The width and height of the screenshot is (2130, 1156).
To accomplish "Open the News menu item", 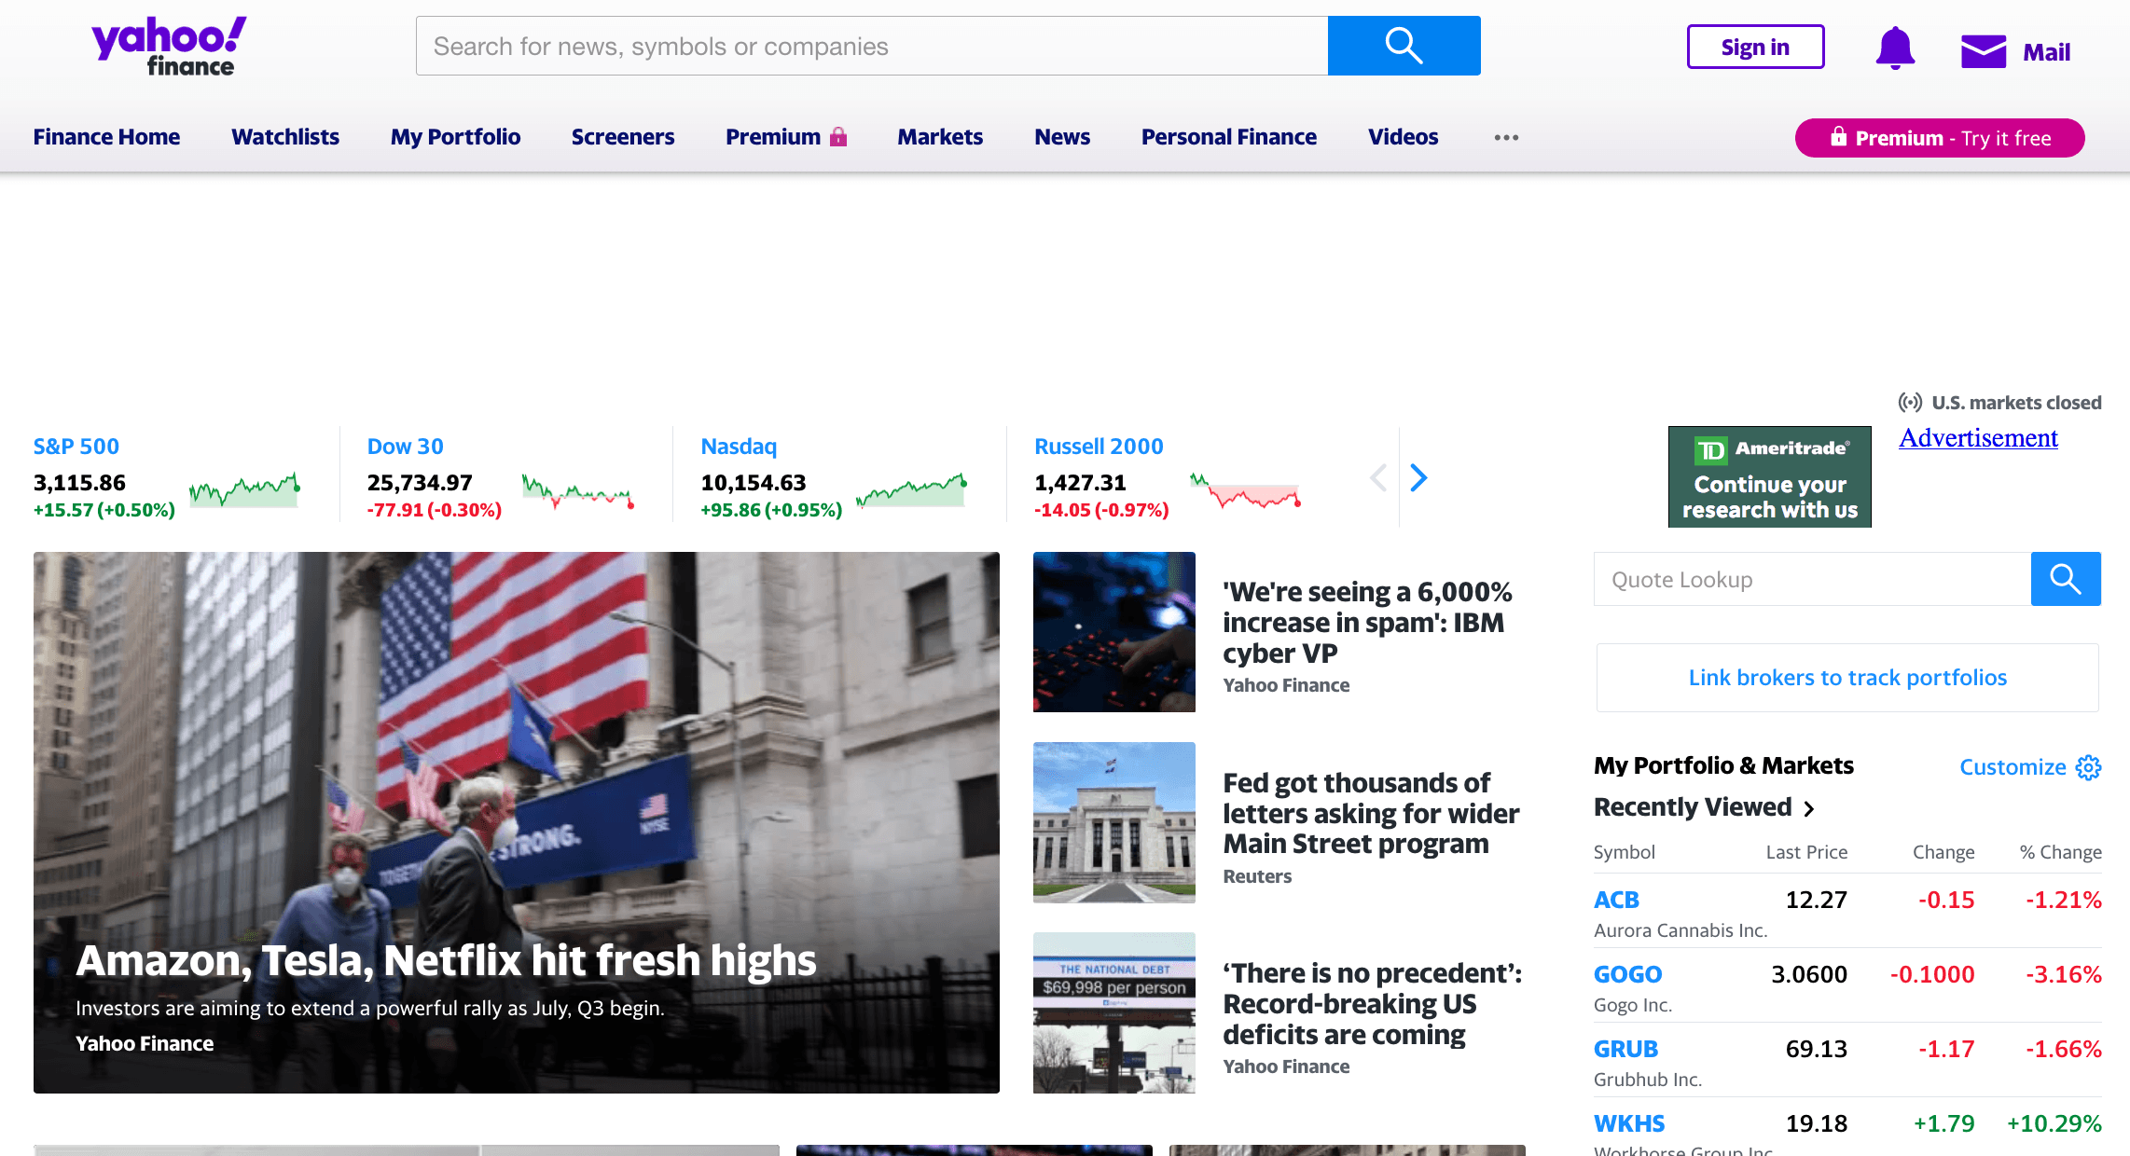I will click(1062, 137).
